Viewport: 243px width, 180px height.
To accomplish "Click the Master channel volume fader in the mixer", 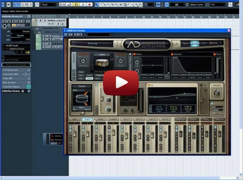I will pyautogui.click(x=220, y=134).
